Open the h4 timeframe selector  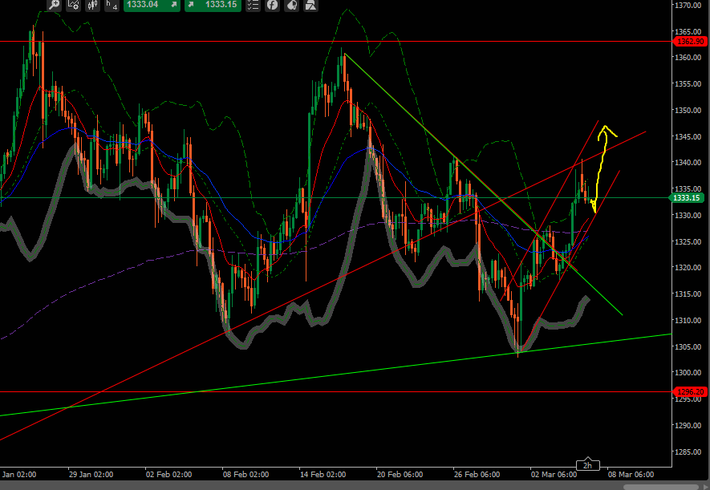(x=112, y=5)
